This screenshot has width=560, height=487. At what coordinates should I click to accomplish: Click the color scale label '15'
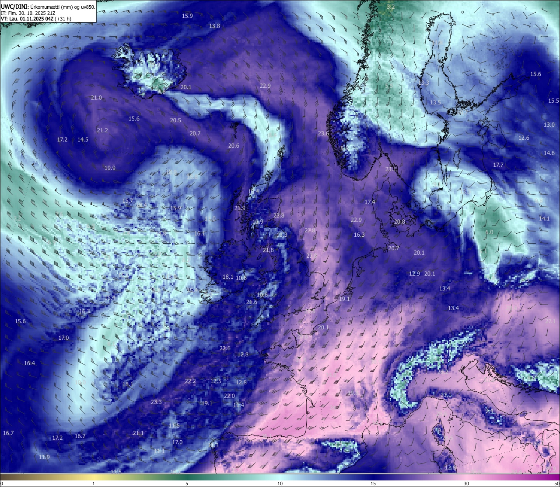[x=373, y=484]
